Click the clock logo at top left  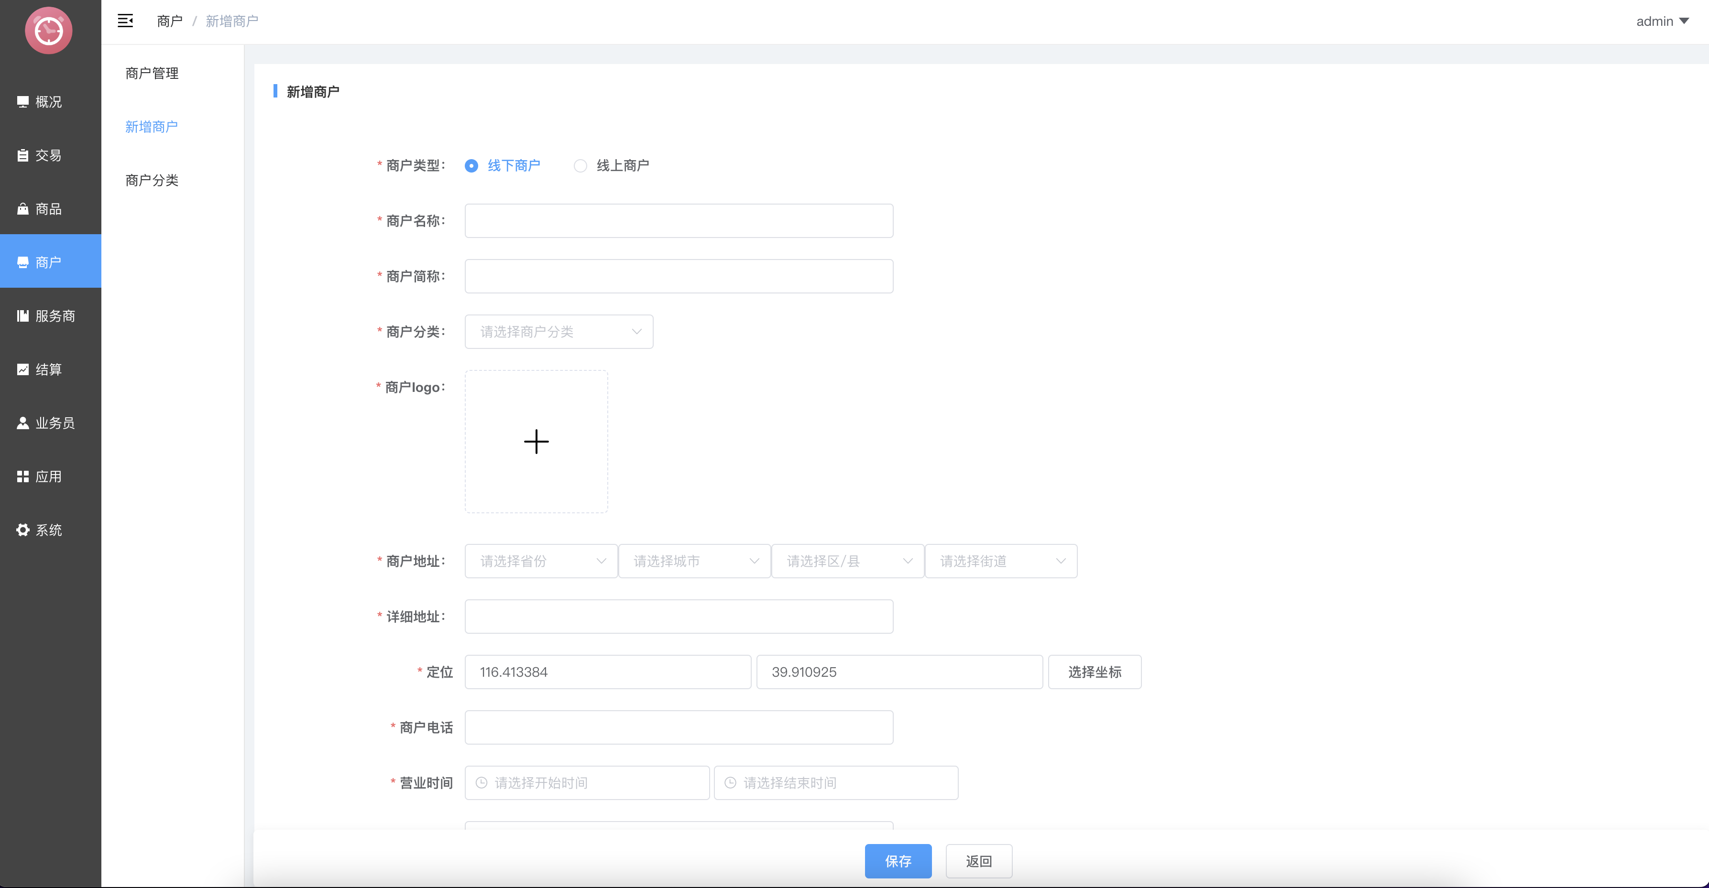click(48, 31)
